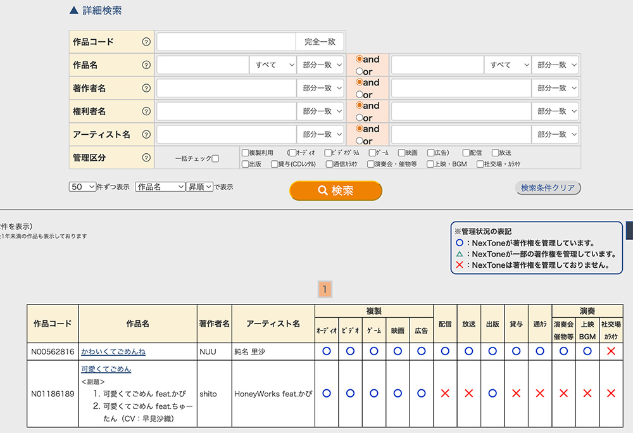Choose the 'or' radio in アーティスト名 row
The height and width of the screenshot is (433, 633).
[x=360, y=142]
